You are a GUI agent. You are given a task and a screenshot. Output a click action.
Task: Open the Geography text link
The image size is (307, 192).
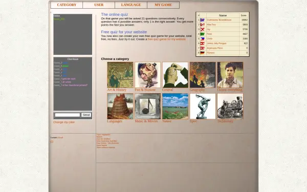coord(197,90)
